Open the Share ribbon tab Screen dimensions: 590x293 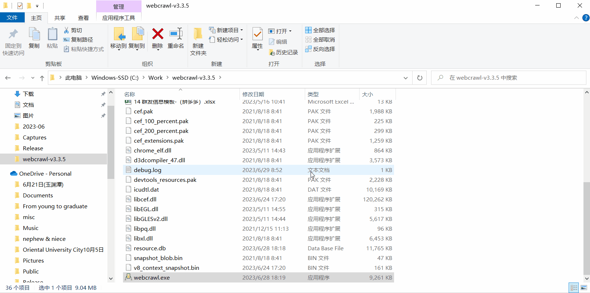click(60, 18)
